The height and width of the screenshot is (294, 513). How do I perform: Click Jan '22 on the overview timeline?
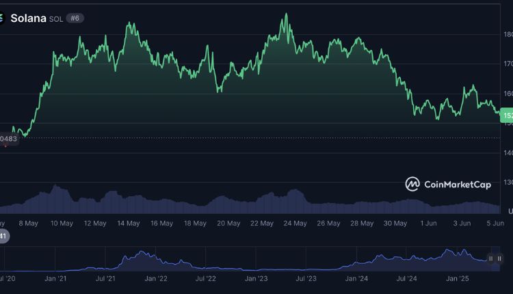tap(156, 279)
